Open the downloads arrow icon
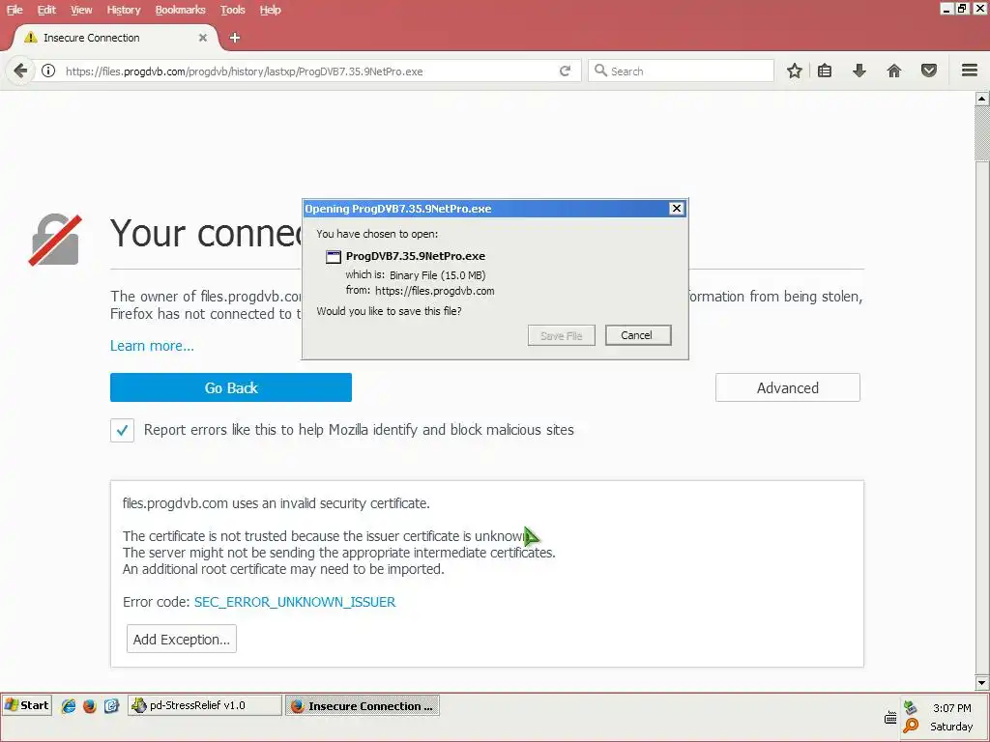 pos(859,71)
